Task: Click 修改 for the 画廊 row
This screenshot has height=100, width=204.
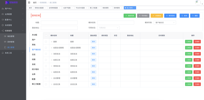Action: 189,42
